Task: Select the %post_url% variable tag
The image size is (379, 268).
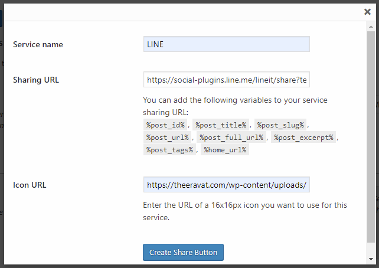Action: [167, 138]
